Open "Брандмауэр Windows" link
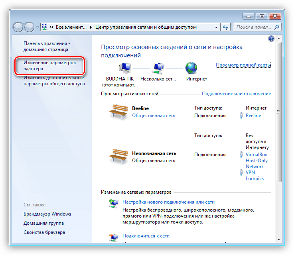 point(47,214)
